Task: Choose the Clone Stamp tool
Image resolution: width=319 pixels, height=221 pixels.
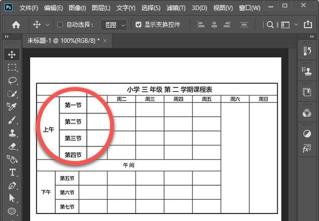Action: 12,133
